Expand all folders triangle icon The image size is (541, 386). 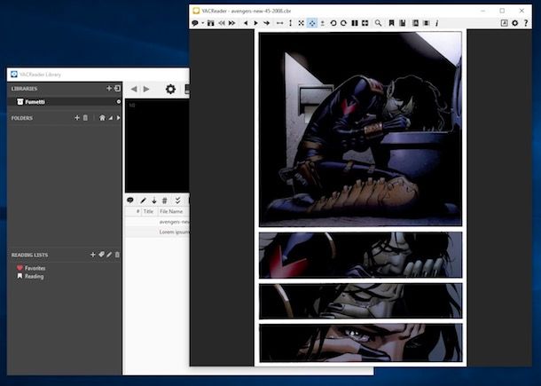110,118
